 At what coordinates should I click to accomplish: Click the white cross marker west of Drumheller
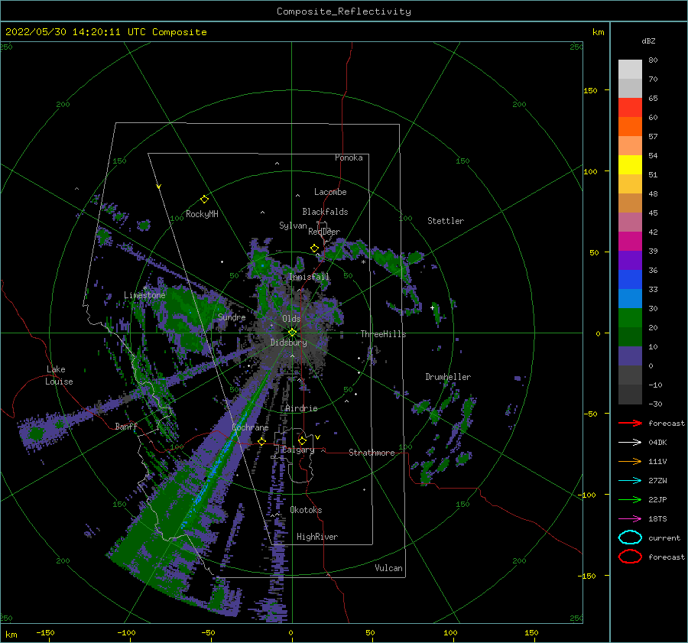(432, 307)
